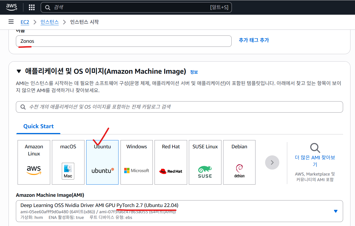Screen dimensions: 355x226
Task: Open the AWS services grid menu
Action: click(31, 7)
